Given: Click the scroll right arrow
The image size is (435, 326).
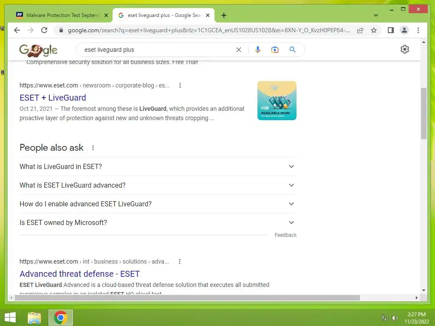Looking at the screenshot, I should pyautogui.click(x=417, y=298).
